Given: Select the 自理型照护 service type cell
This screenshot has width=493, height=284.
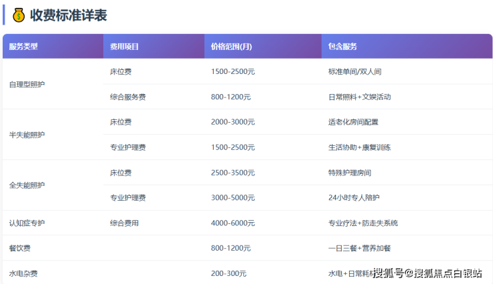Looking at the screenshot, I should [27, 85].
